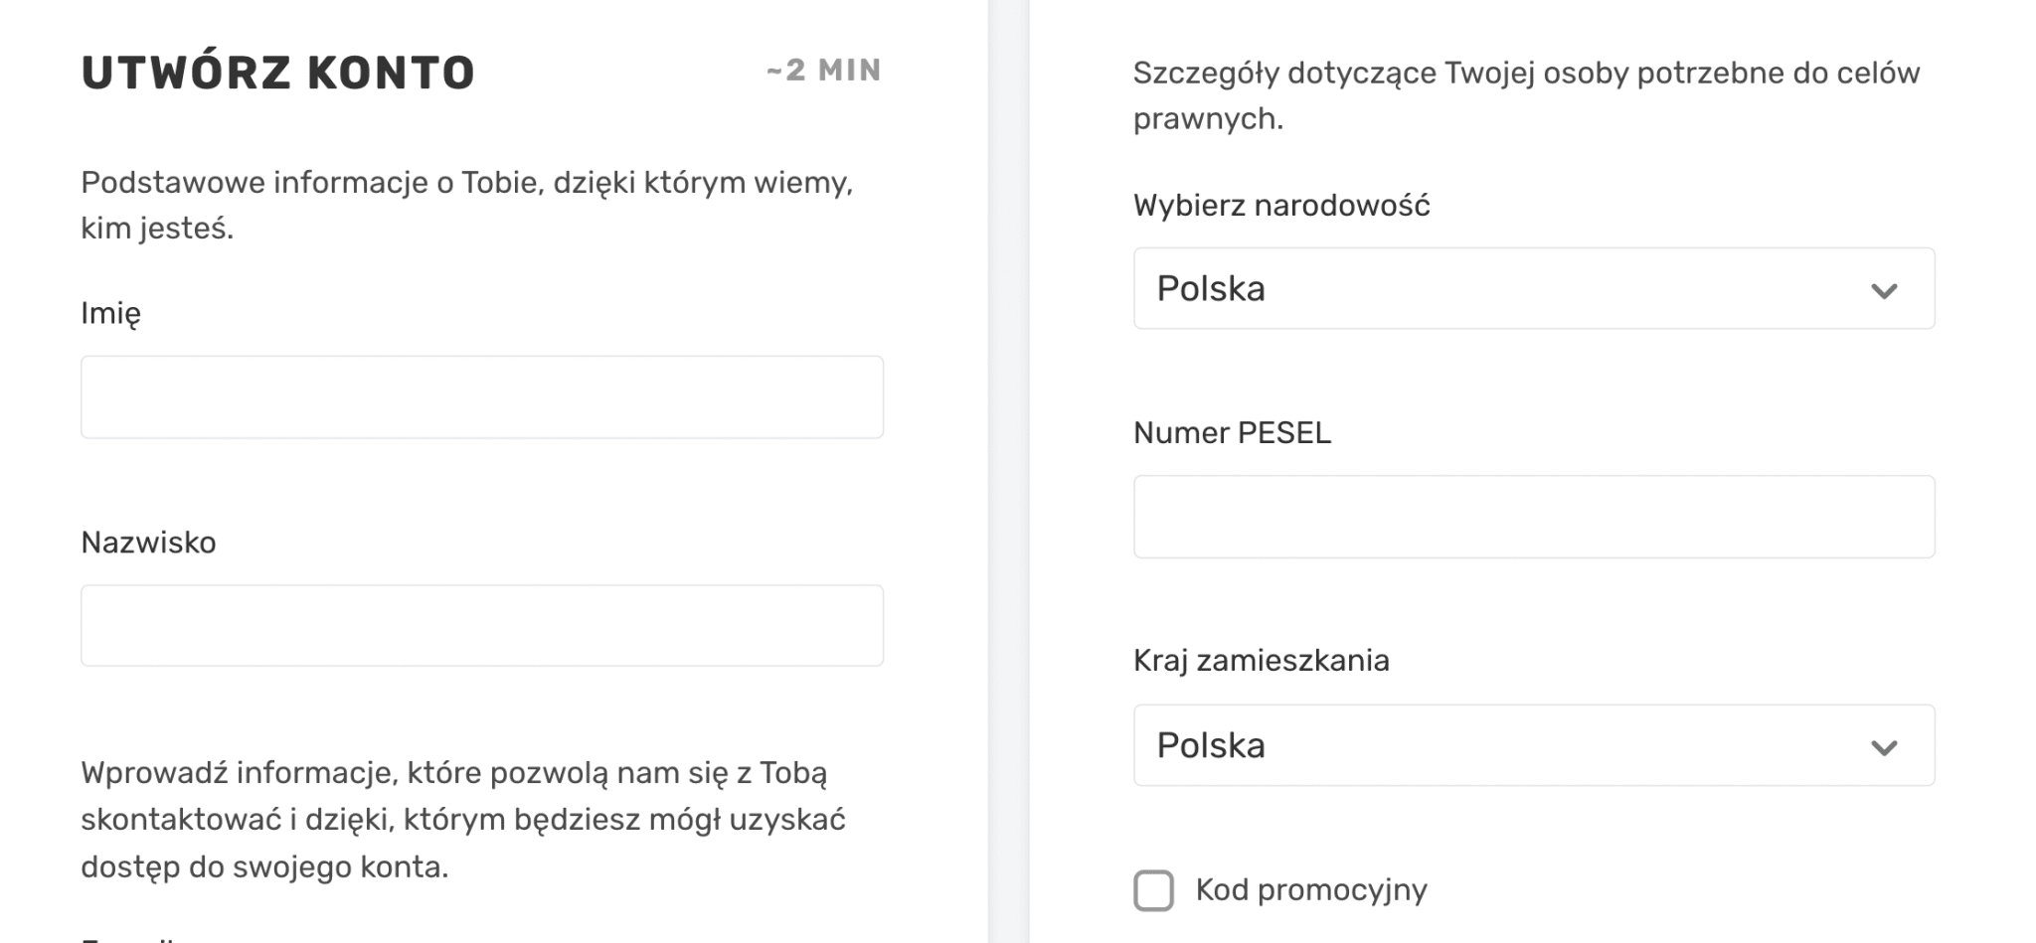Select Polska under Kraj zamieszkania
Viewport: 2036px width, 943px height.
tap(1213, 745)
